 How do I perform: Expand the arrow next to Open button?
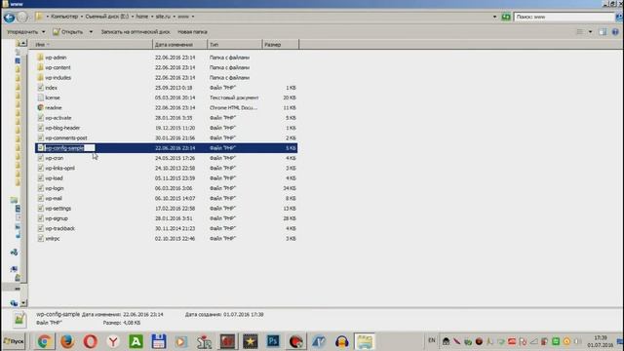[91, 32]
